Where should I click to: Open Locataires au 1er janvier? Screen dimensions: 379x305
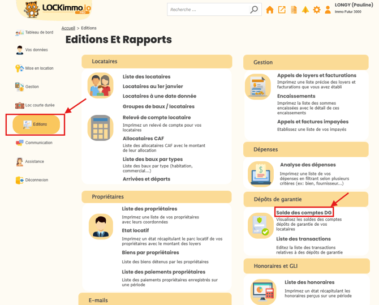click(153, 87)
